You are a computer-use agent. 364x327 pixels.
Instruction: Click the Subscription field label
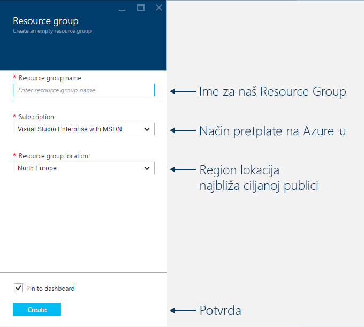pyautogui.click(x=36, y=117)
